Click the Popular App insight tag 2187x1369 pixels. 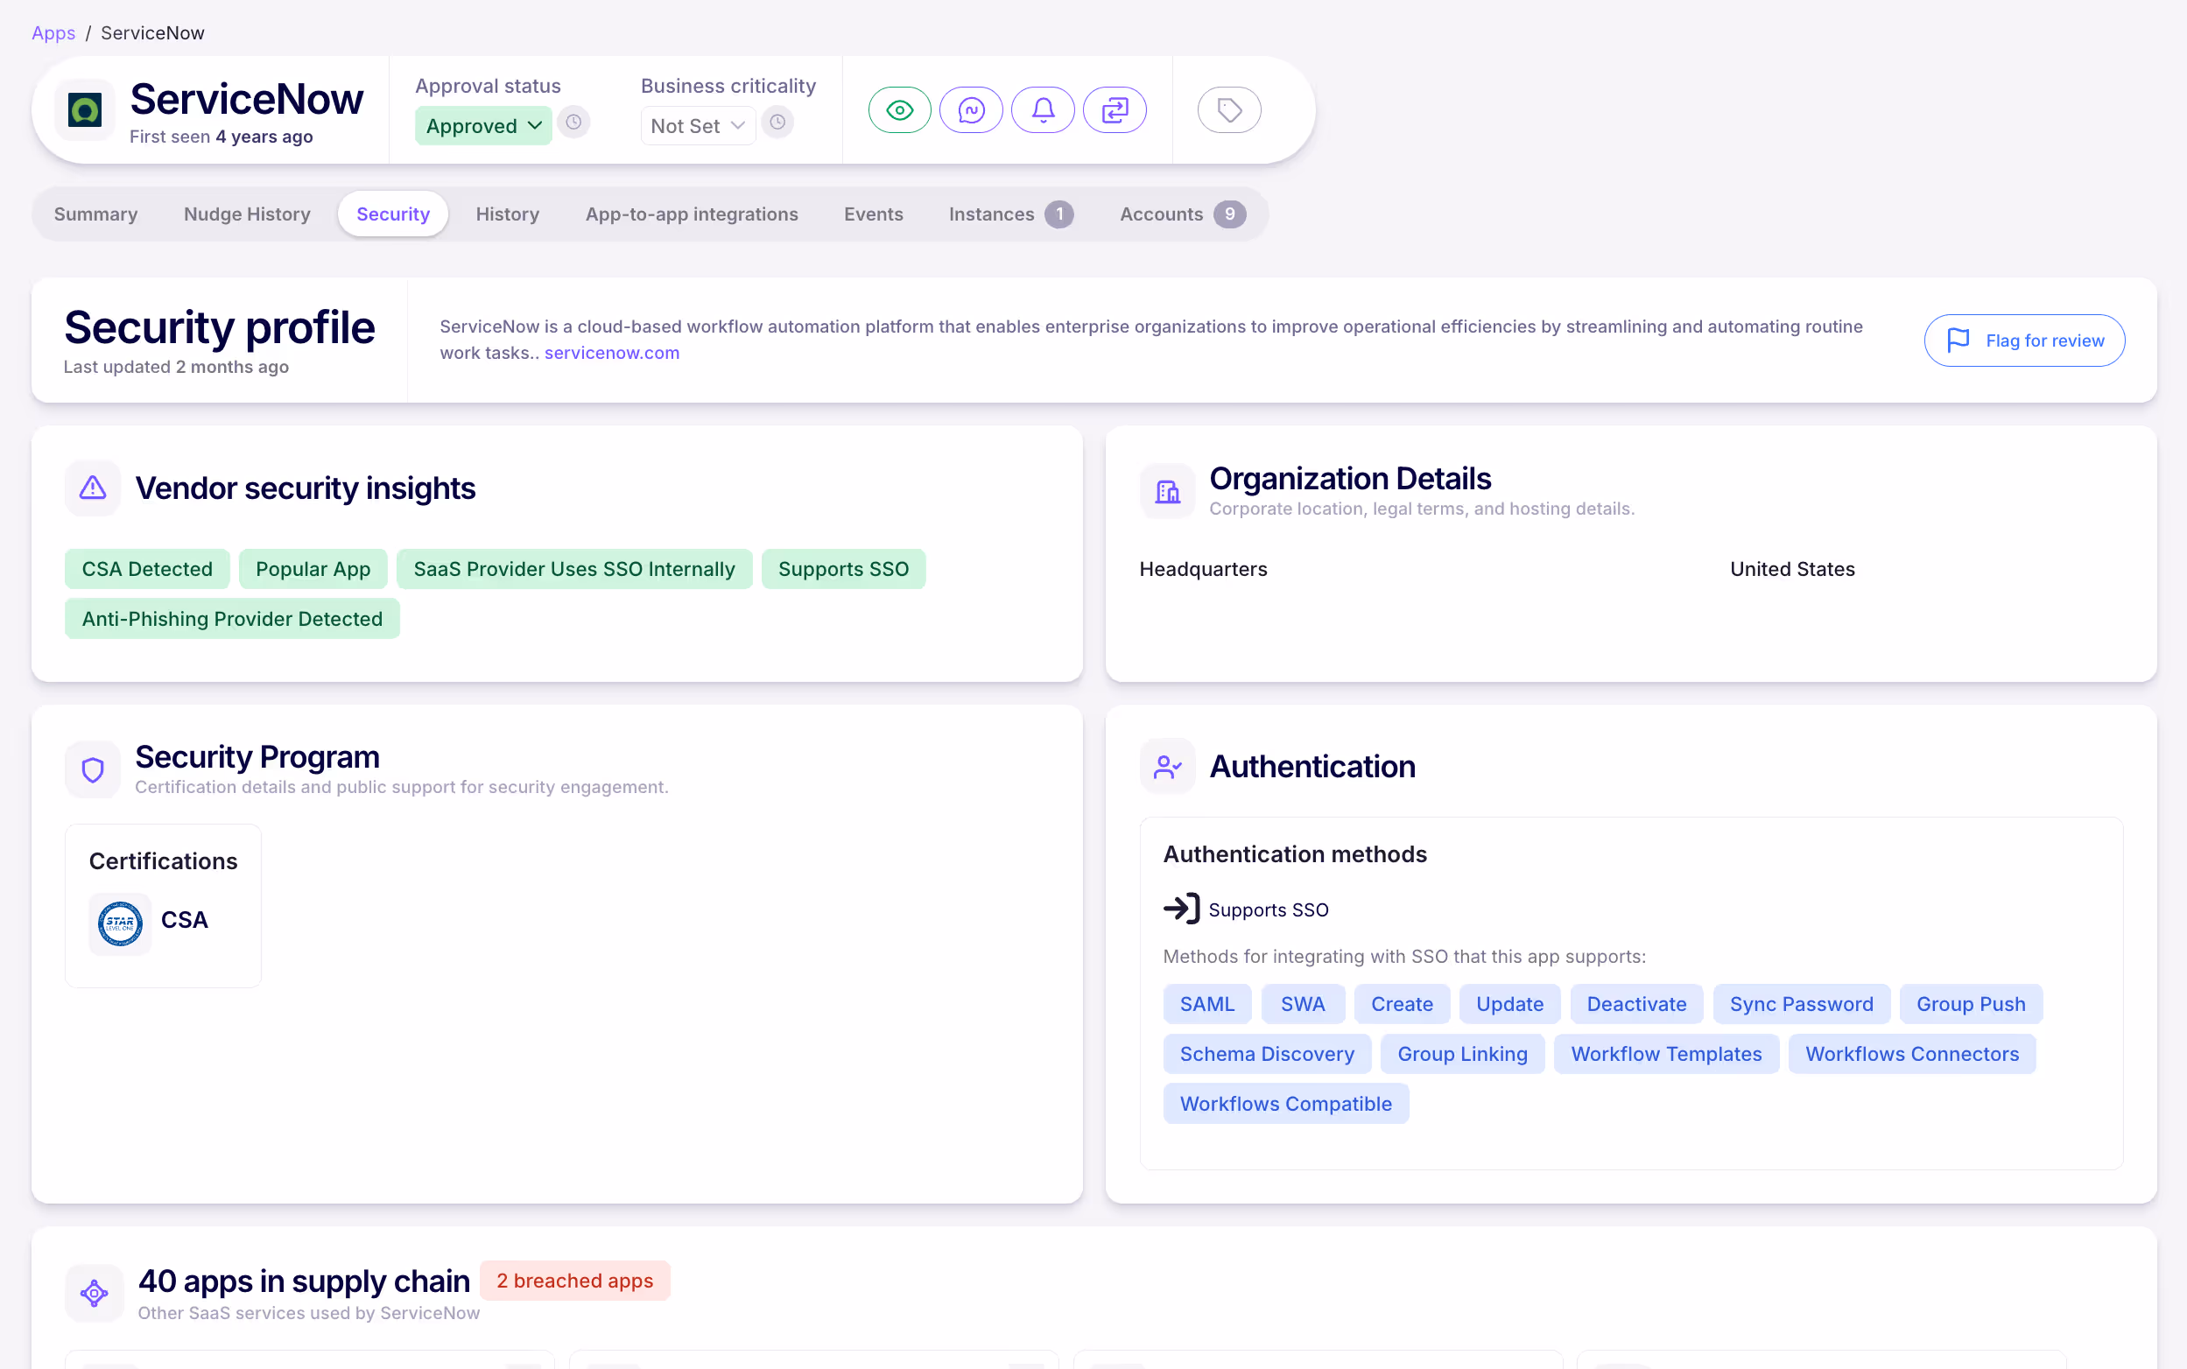coord(313,569)
